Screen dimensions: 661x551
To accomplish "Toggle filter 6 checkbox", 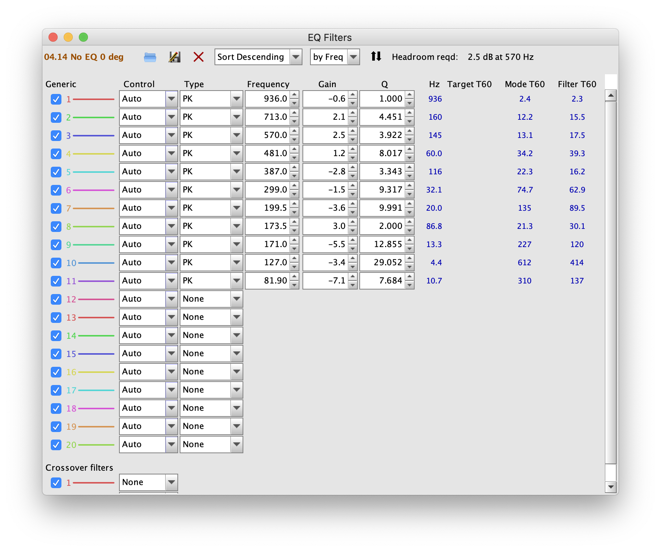I will coord(56,190).
